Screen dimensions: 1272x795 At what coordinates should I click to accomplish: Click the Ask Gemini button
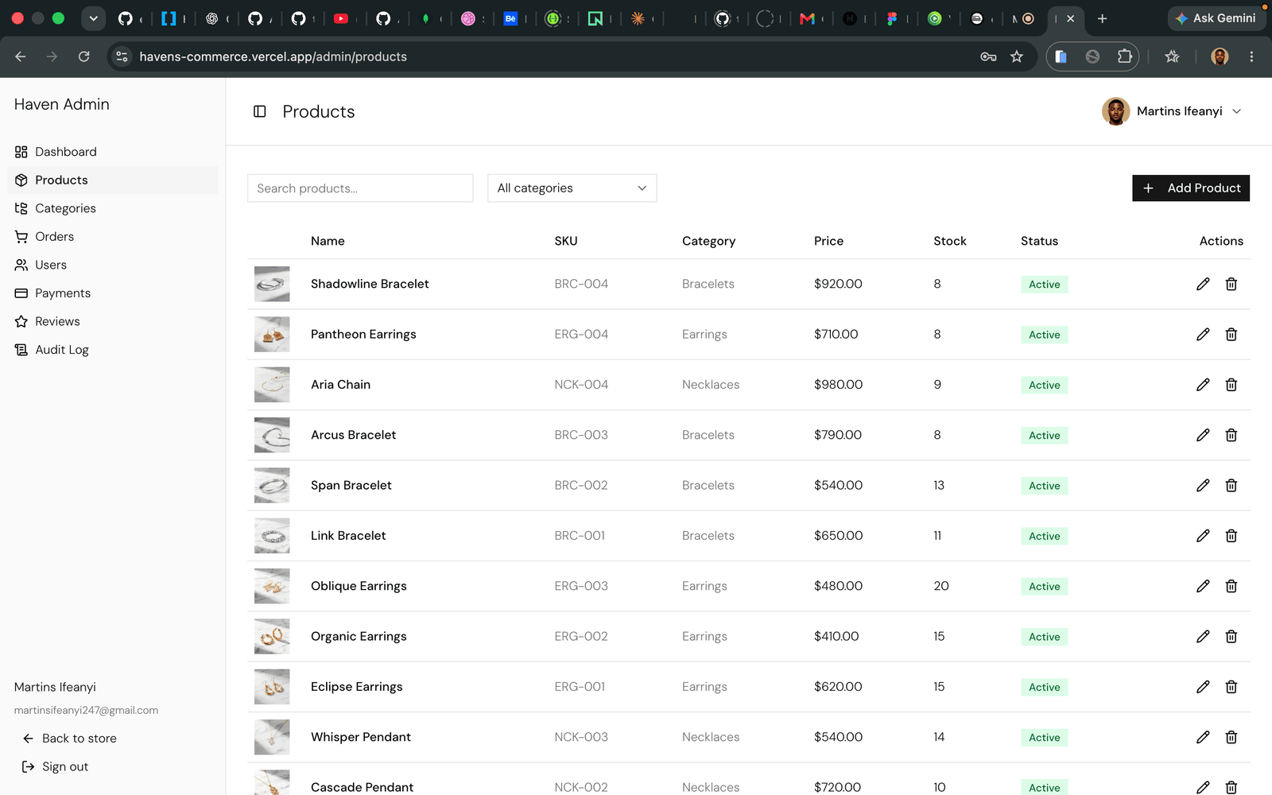pos(1216,18)
